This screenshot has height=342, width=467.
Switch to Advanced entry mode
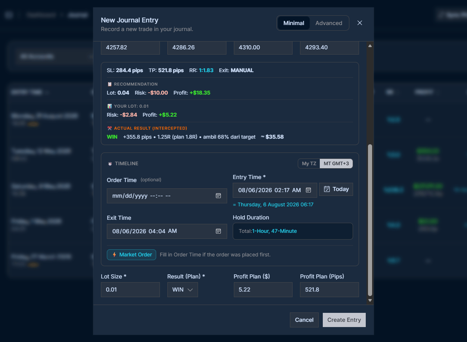point(329,23)
